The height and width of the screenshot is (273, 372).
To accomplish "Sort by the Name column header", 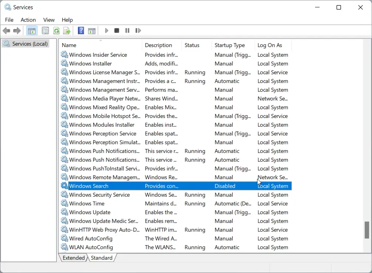I will (x=100, y=45).
